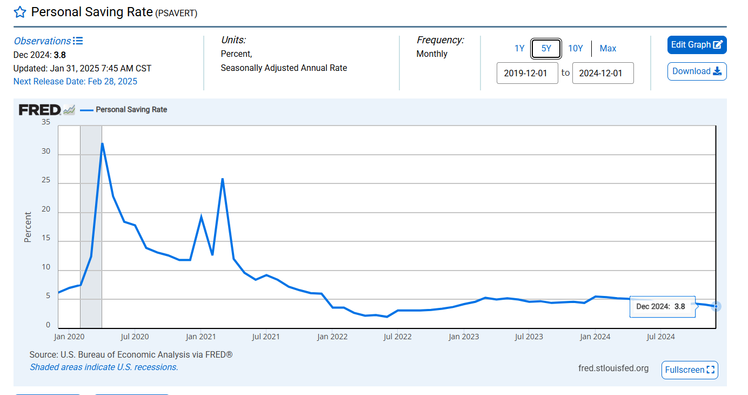Show the Max time range
This screenshot has height=395, width=748.
[x=607, y=49]
